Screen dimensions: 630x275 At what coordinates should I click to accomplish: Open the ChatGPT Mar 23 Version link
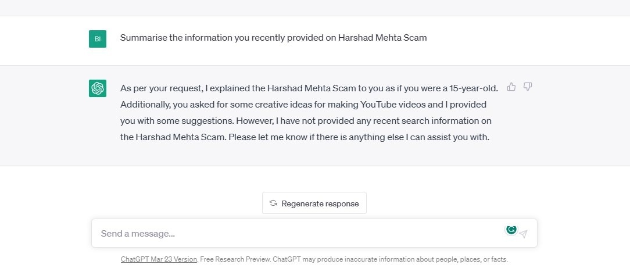coord(159,259)
